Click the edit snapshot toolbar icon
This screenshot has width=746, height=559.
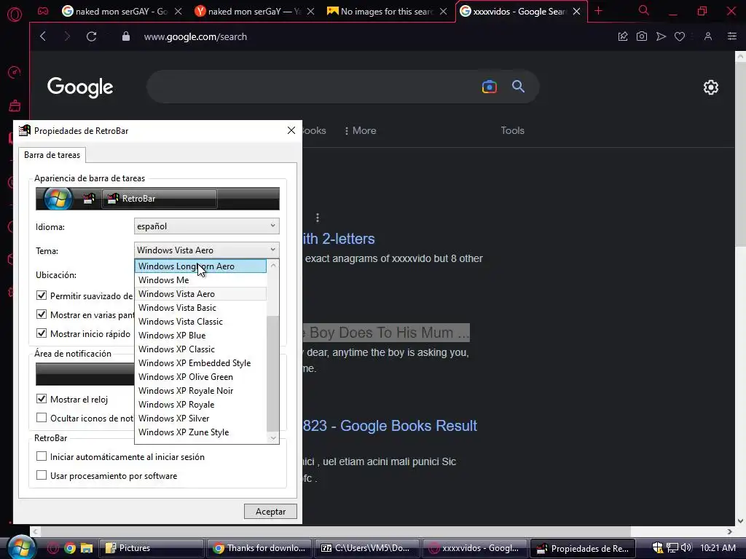tap(622, 36)
